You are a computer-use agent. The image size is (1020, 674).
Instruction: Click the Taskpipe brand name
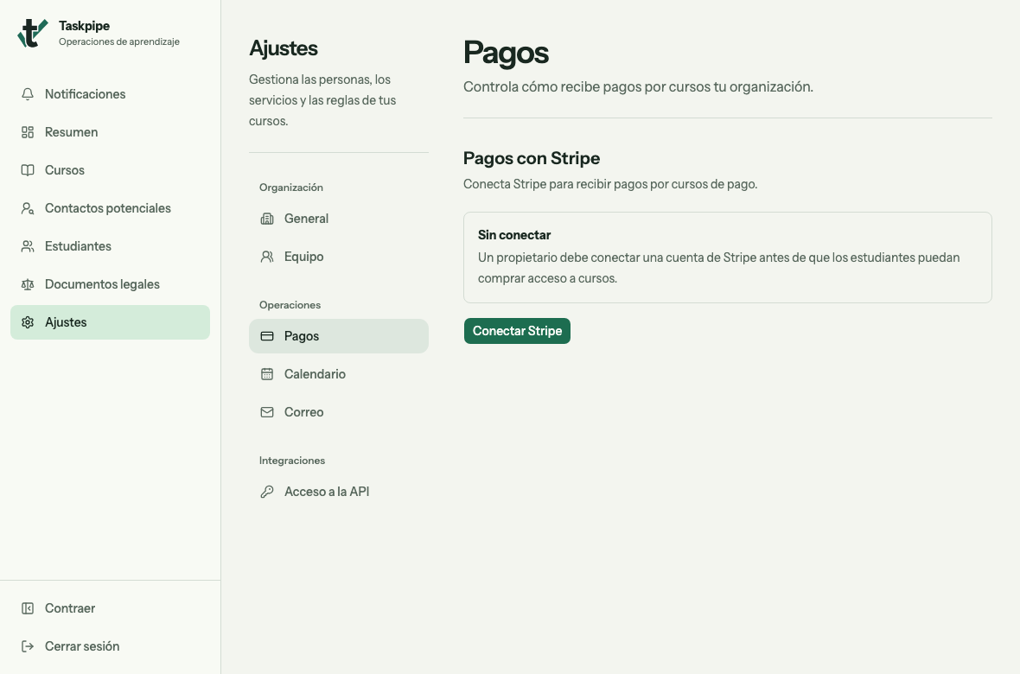click(x=84, y=26)
